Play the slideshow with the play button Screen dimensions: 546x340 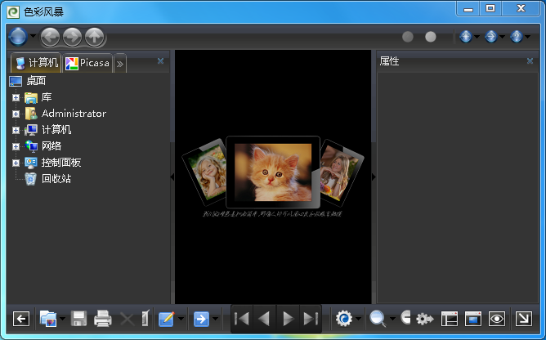[288, 319]
